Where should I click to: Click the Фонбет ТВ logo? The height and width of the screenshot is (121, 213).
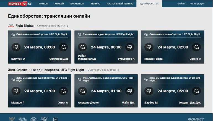click(20, 4)
